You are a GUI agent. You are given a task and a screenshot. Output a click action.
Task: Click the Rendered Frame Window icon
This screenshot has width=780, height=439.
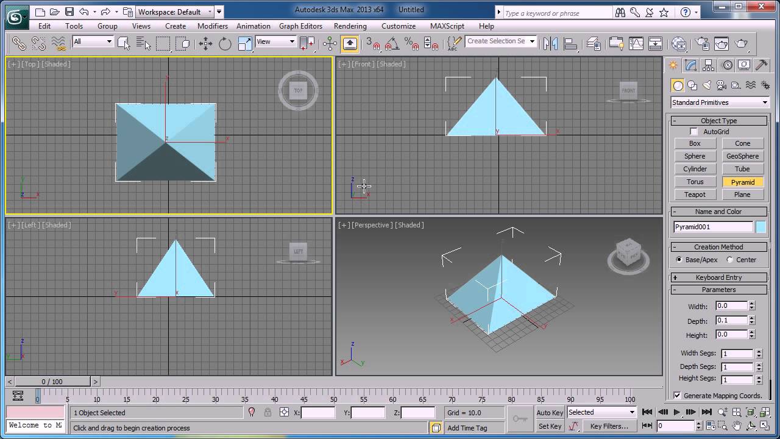(721, 43)
